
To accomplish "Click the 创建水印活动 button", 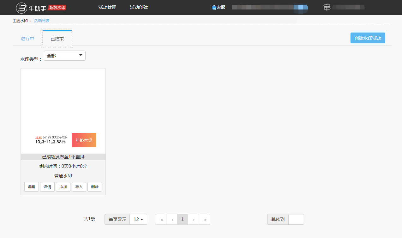I will pyautogui.click(x=368, y=38).
